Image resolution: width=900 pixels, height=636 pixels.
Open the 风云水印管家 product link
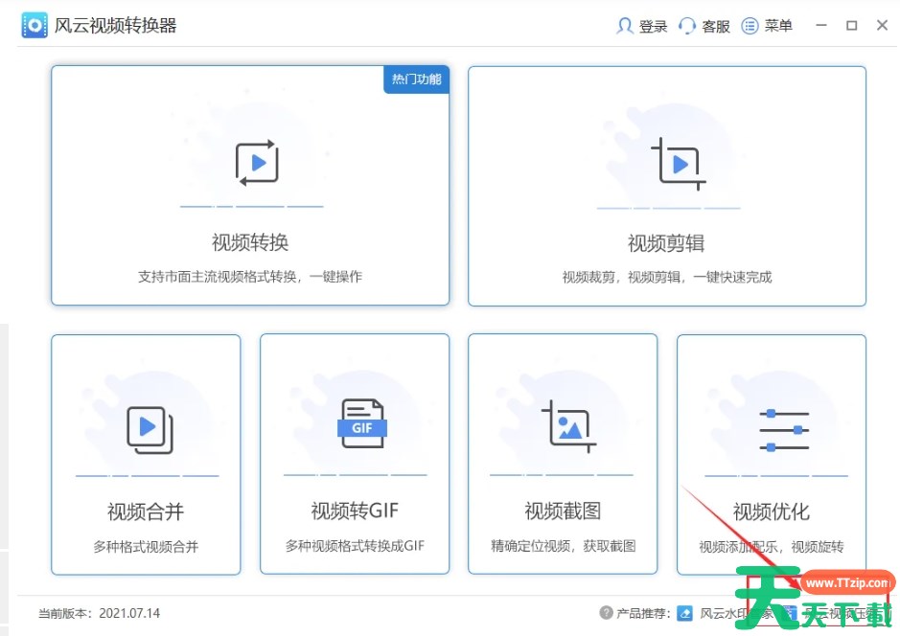(724, 613)
